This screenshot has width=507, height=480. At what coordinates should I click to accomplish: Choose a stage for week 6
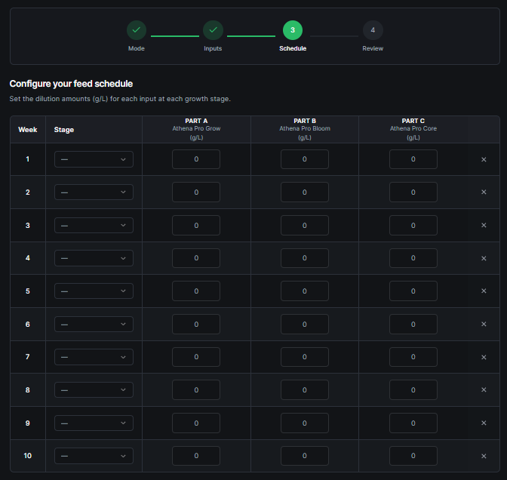(94, 324)
